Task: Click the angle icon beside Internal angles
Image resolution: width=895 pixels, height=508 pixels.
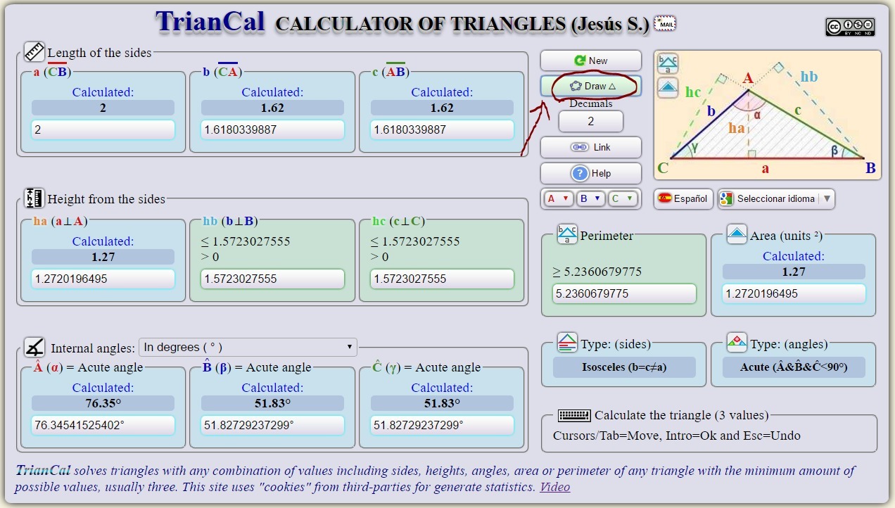Action: tap(34, 347)
